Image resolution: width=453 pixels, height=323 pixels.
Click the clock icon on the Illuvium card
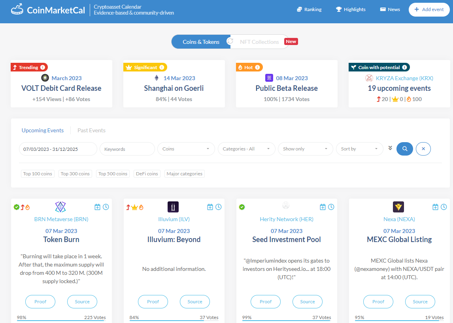click(219, 207)
